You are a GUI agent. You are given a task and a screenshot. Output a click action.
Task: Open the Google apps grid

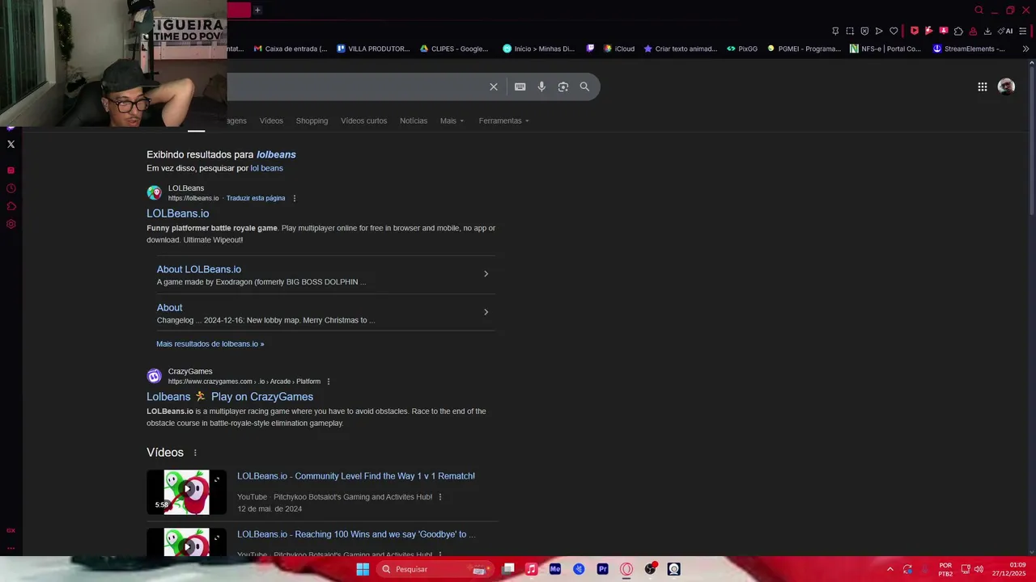pos(982,86)
